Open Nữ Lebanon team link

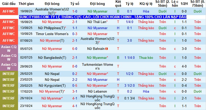tap(97, 91)
